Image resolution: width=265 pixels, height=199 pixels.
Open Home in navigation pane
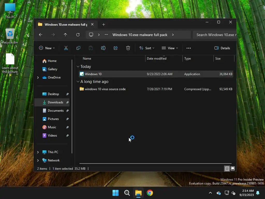(52, 61)
